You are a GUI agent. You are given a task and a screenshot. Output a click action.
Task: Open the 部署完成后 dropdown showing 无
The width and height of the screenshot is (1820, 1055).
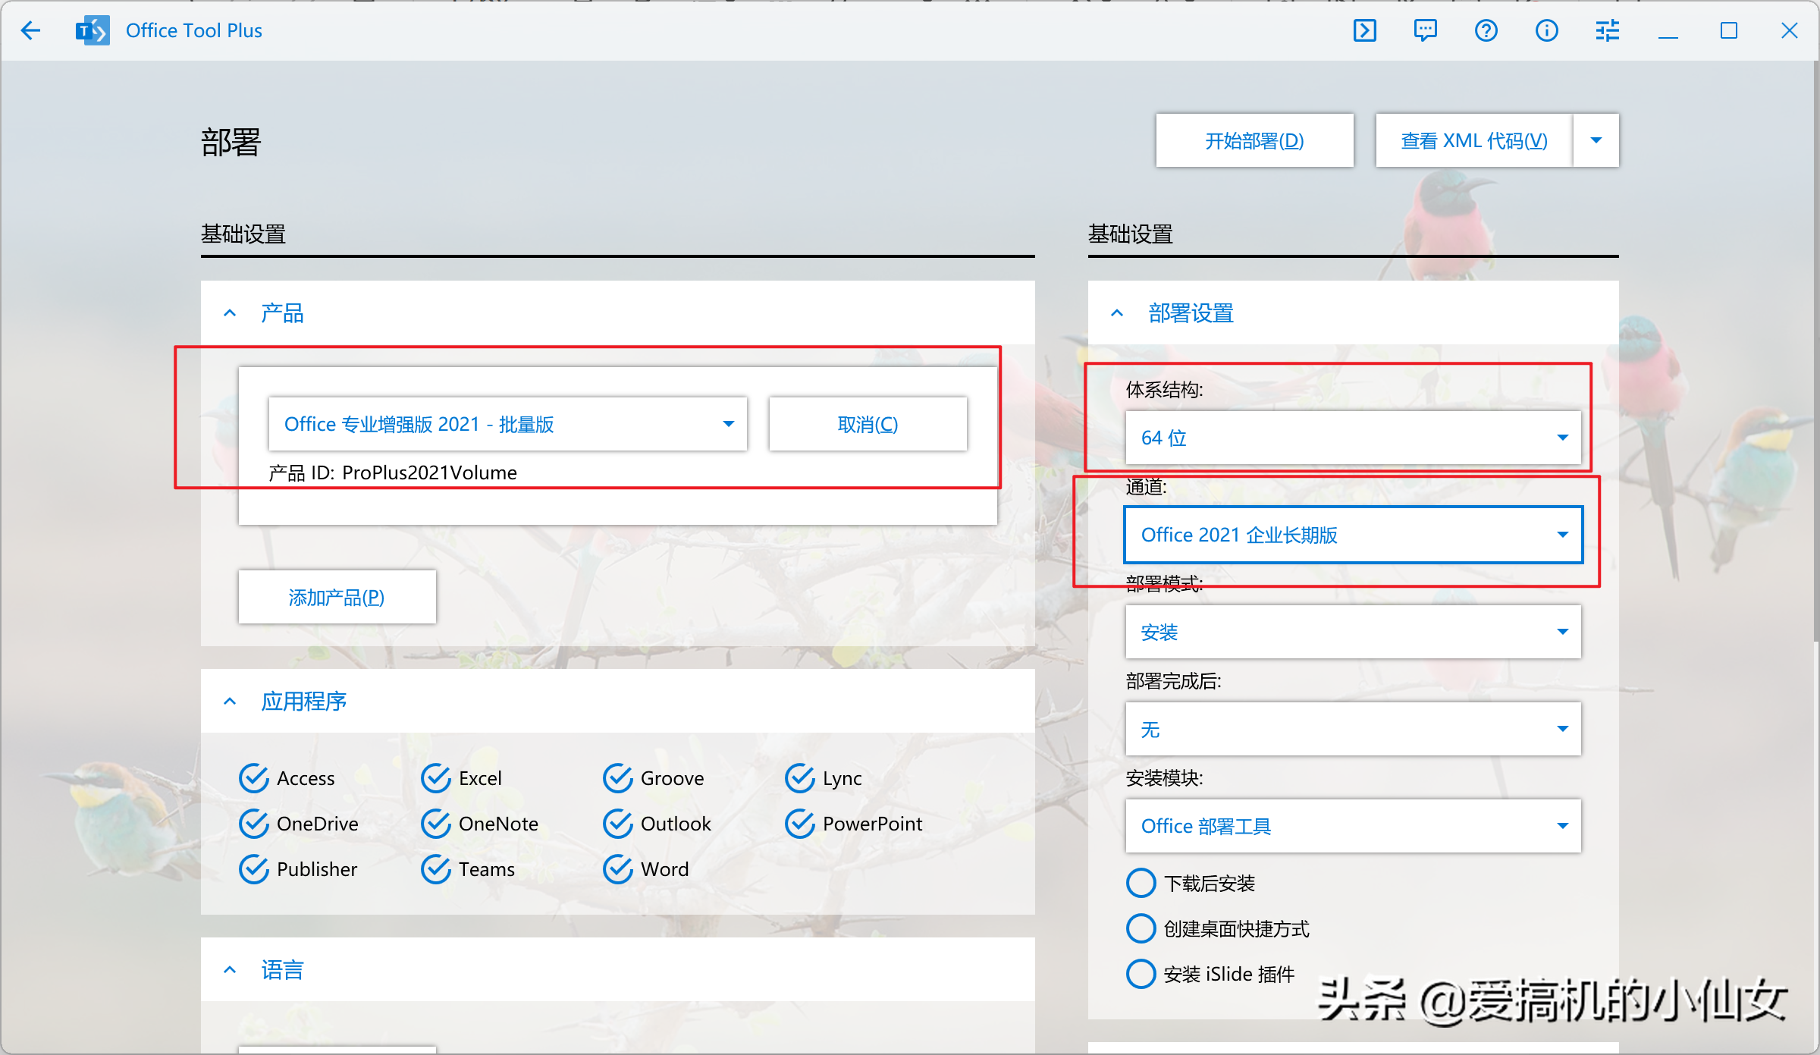coord(1354,729)
